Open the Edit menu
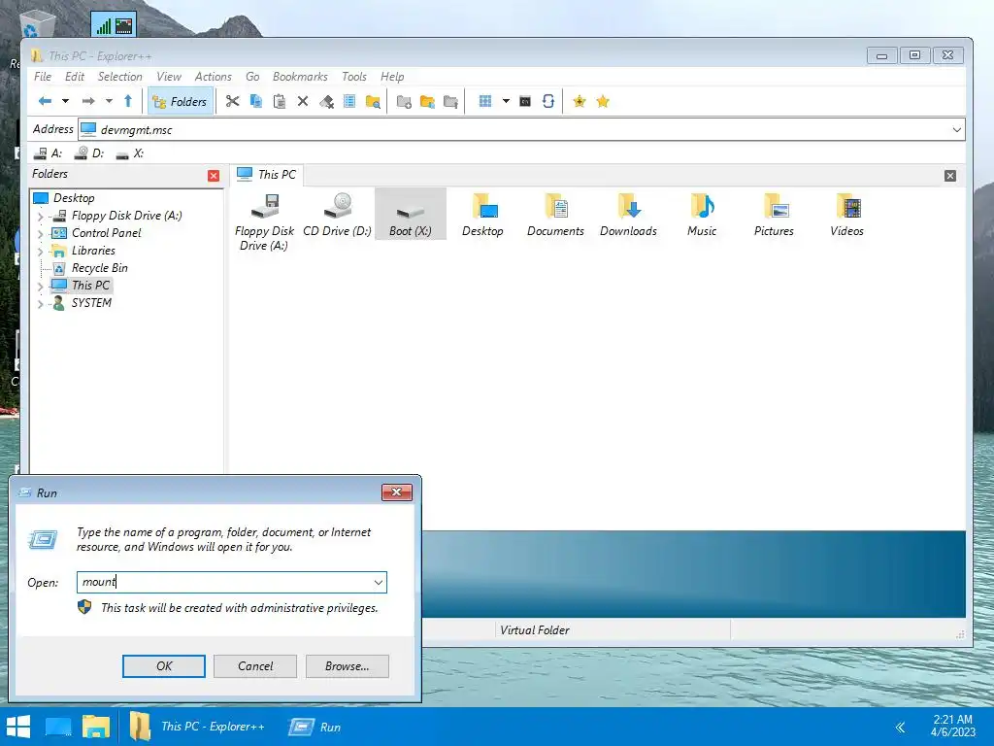The width and height of the screenshot is (994, 746). (x=74, y=77)
